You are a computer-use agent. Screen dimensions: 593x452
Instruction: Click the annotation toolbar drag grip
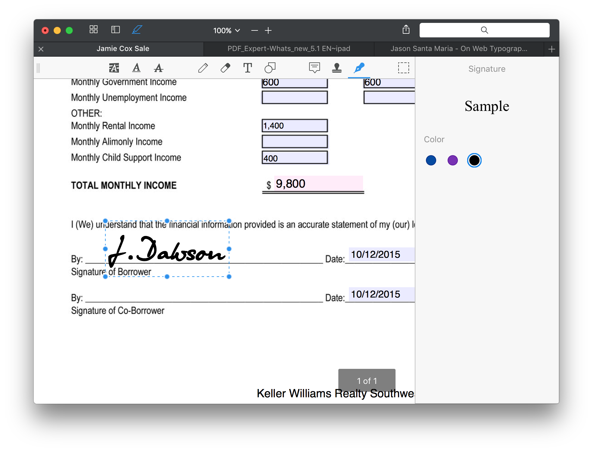click(x=38, y=68)
